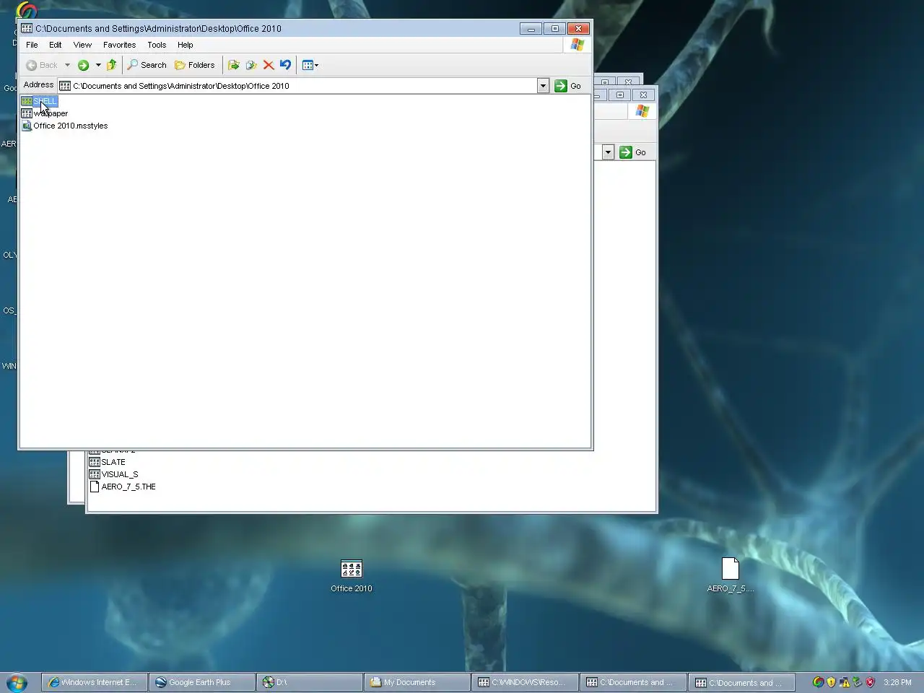Viewport: 924px width, 693px height.
Task: Switch to Google Earth Plus taskbar button
Action: 202,682
